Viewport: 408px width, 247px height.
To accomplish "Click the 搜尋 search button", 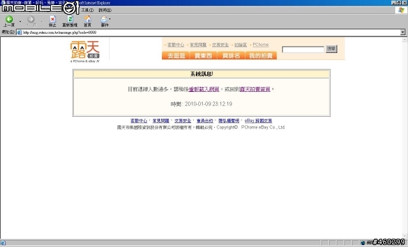I will coord(331,49).
